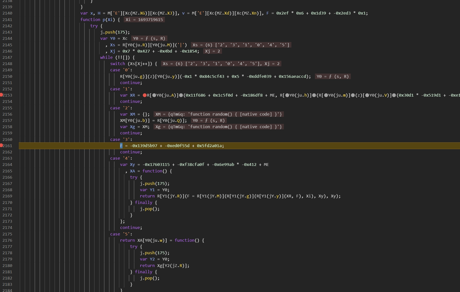The width and height of the screenshot is (460, 292).
Task: Click line number 2141 for function p
Action: point(7,20)
